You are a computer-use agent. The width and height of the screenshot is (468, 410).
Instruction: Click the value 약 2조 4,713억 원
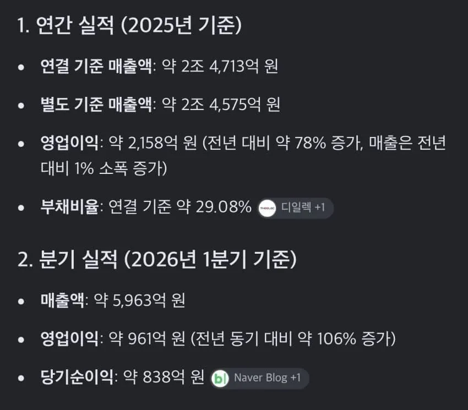tap(220, 66)
